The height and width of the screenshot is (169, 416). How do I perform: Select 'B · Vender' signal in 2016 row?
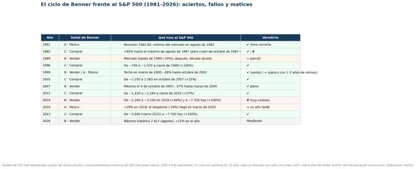point(85,100)
